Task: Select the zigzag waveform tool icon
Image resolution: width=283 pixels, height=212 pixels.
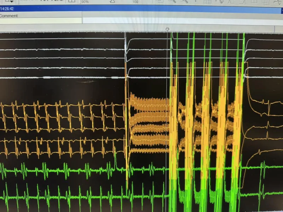Action: [x=219, y=1]
